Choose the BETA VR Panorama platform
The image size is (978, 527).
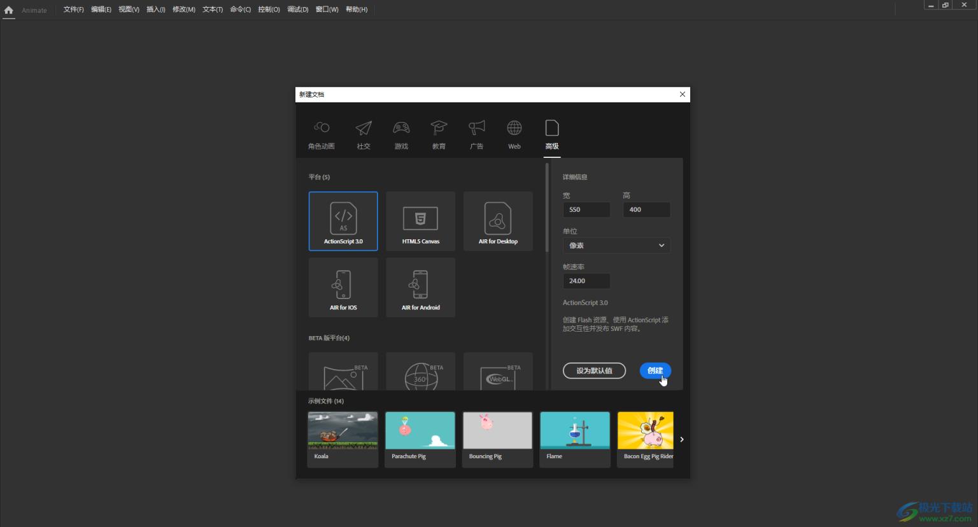pos(343,372)
